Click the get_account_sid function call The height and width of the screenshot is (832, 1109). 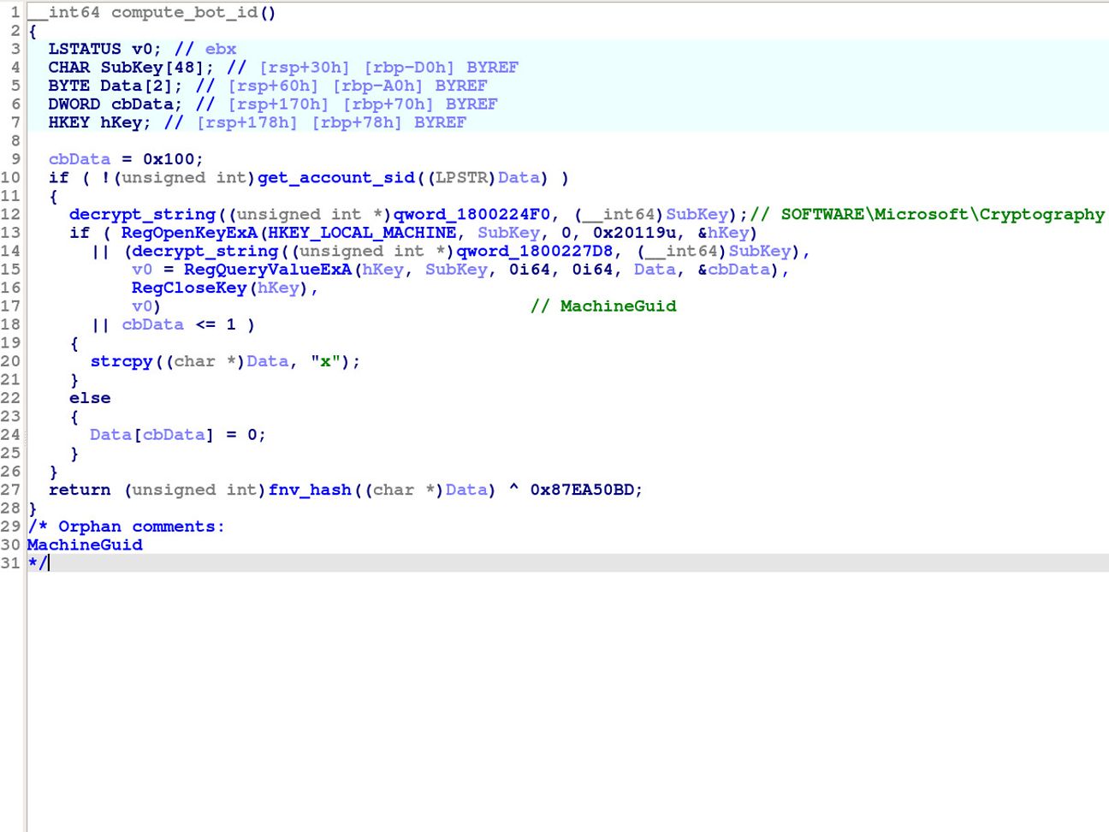335,178
